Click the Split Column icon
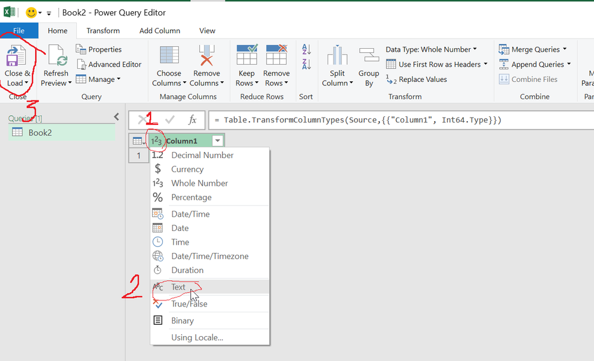The height and width of the screenshot is (361, 594). pyautogui.click(x=337, y=55)
